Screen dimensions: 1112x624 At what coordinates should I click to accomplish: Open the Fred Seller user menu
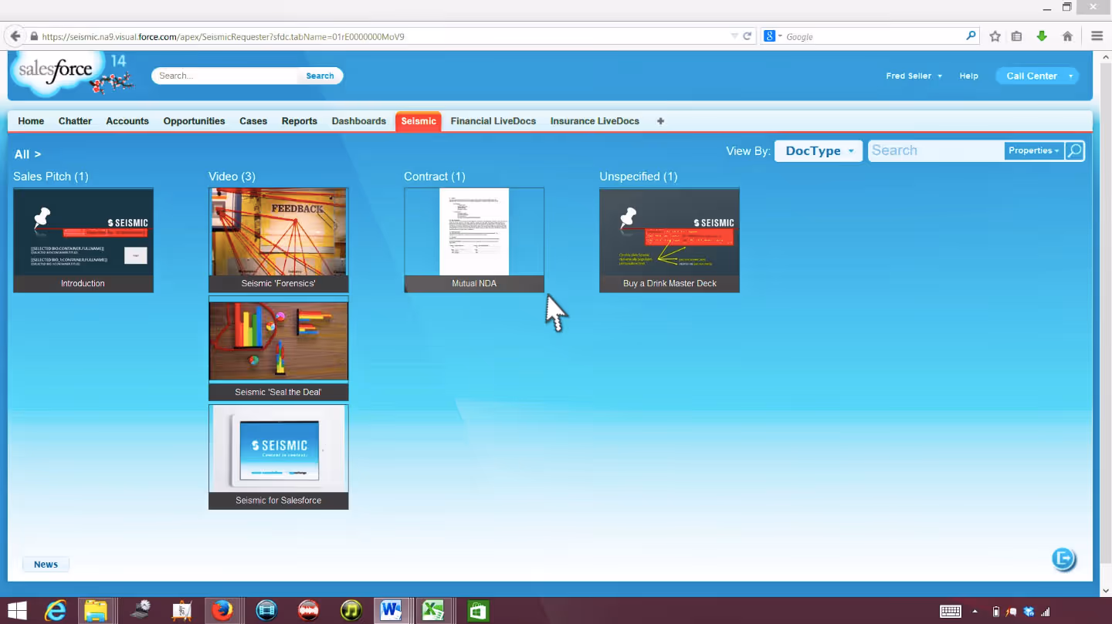pyautogui.click(x=914, y=76)
